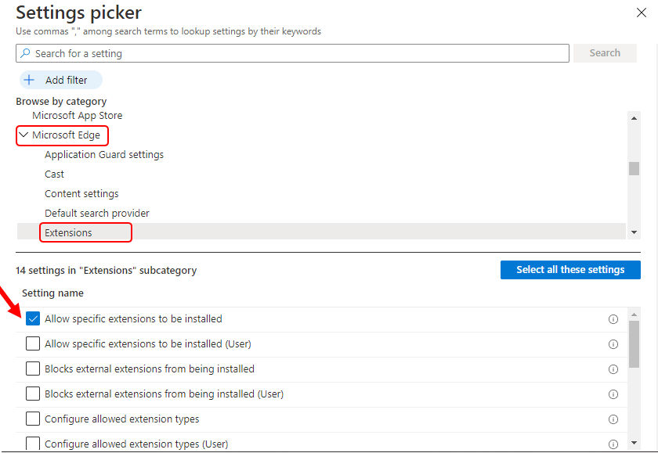
Task: Select Microsoft App Store category
Action: pos(78,116)
